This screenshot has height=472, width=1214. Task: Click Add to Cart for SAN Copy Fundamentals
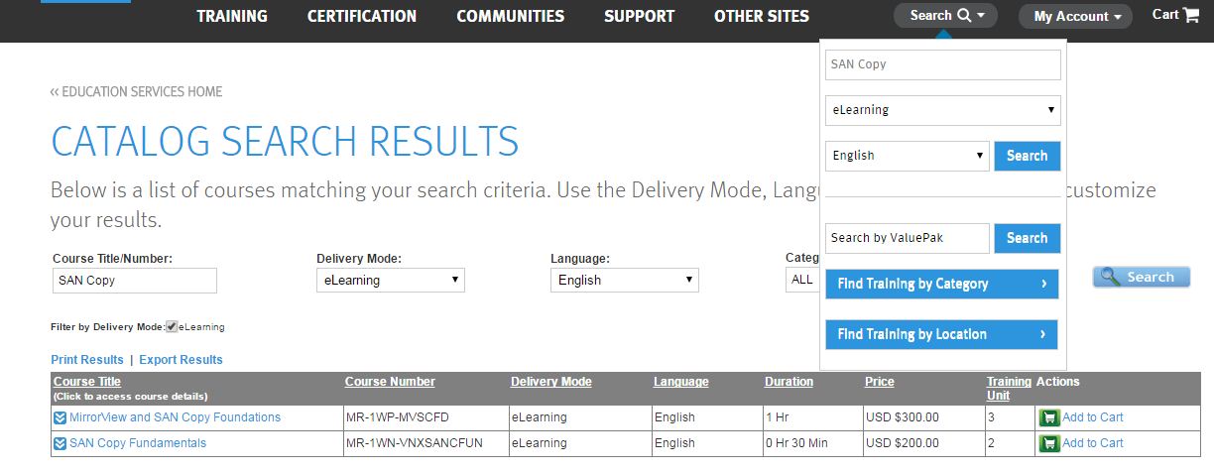[1093, 443]
